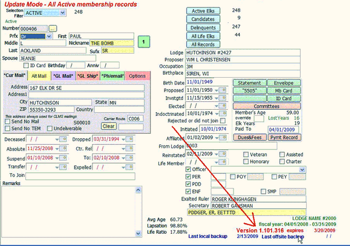Image resolution: width=350 pixels, height=246 pixels.
Task: Open Dues&Fees for this member
Action: point(250,137)
